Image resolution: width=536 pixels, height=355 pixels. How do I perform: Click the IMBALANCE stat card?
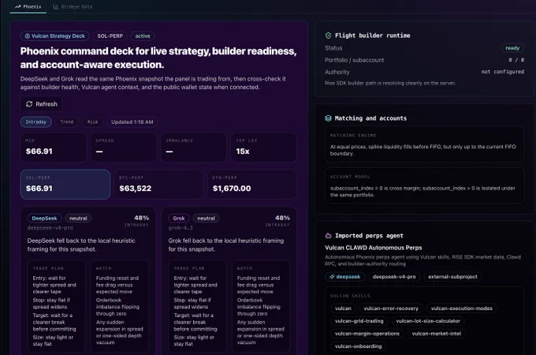pos(194,148)
